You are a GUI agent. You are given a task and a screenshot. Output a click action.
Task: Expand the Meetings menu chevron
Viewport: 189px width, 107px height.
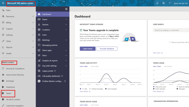coord(66,40)
